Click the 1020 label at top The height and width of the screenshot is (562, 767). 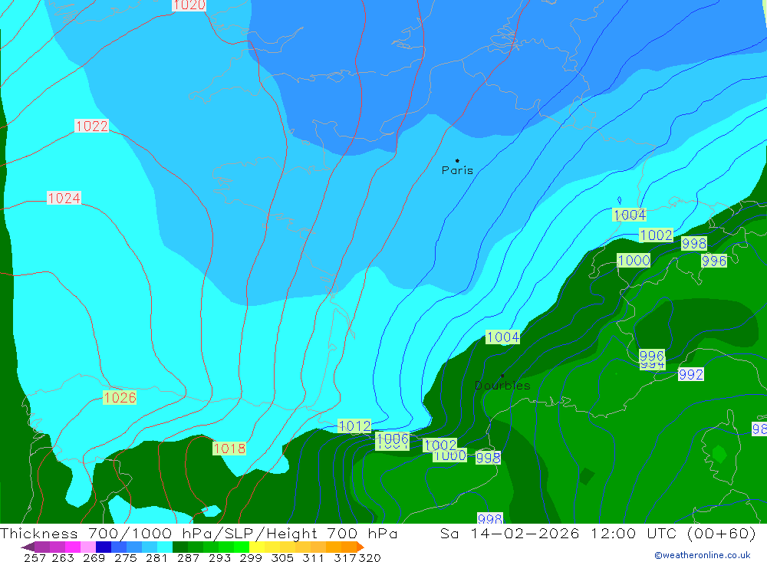coord(189,5)
